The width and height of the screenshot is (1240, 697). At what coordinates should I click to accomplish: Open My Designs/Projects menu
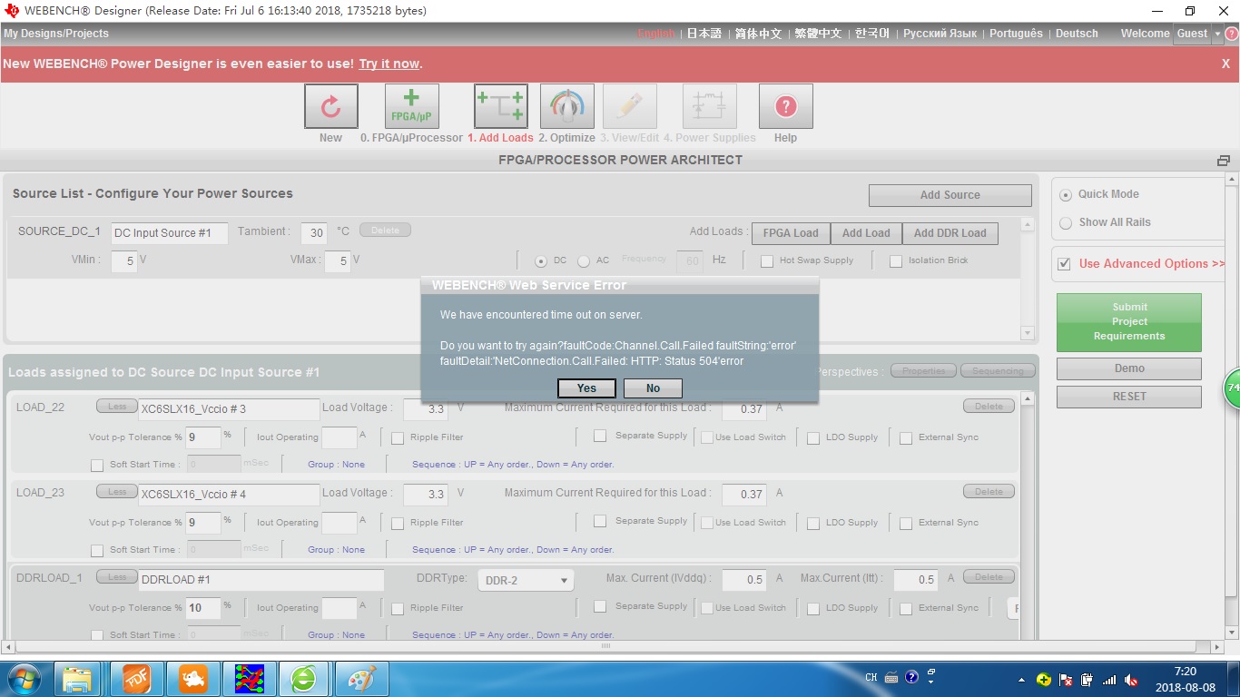coord(56,34)
